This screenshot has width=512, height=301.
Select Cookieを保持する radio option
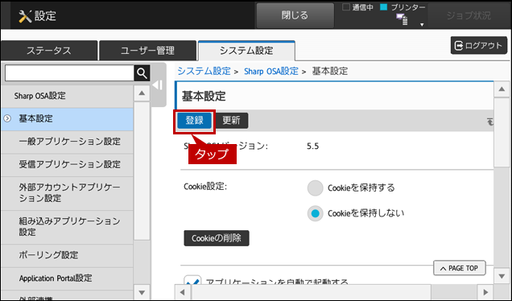pos(315,188)
